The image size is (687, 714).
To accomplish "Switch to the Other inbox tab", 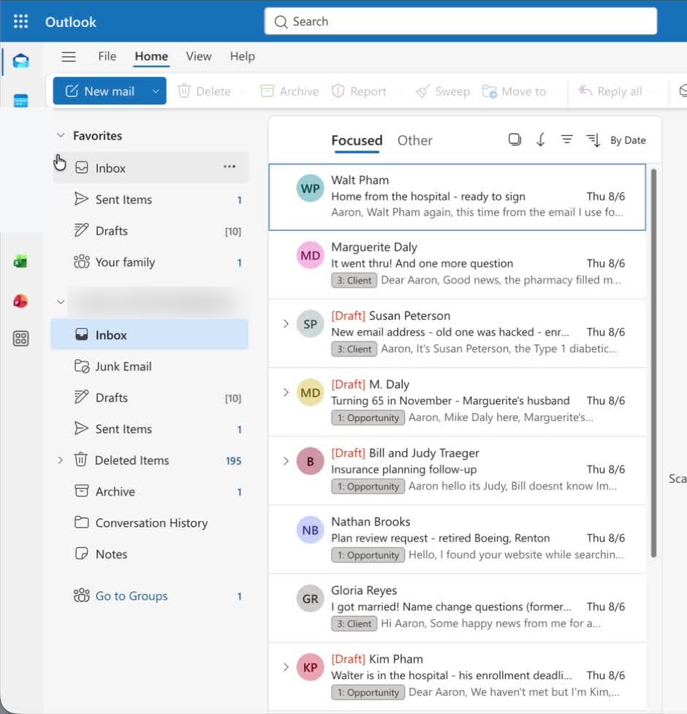I will tap(414, 140).
